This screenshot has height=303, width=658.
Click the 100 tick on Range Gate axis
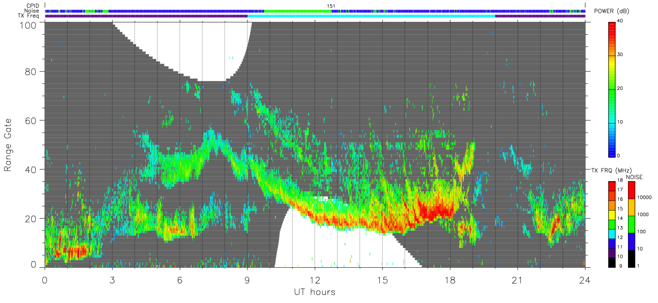tap(28, 25)
